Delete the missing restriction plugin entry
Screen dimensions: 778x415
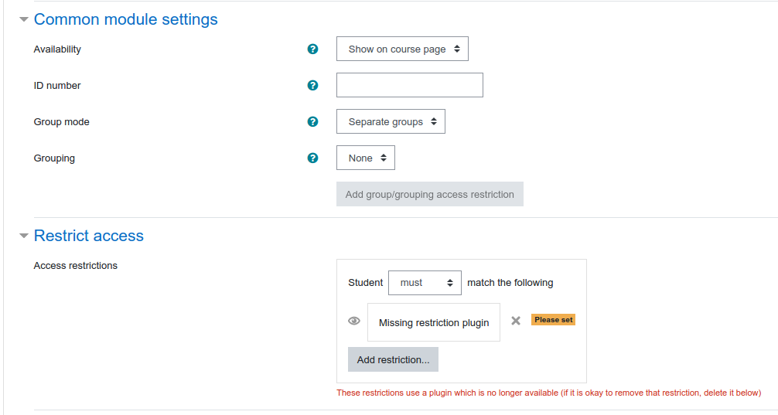coord(516,321)
